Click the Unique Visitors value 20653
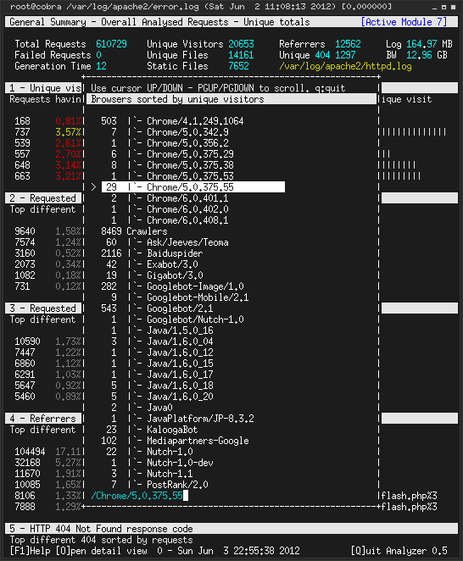Screen dimensions: 463x561 242,44
